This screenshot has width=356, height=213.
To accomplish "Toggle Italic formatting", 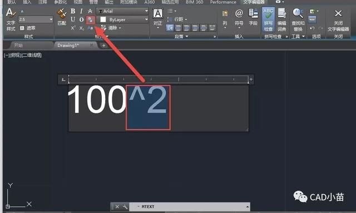I will 81,11.
